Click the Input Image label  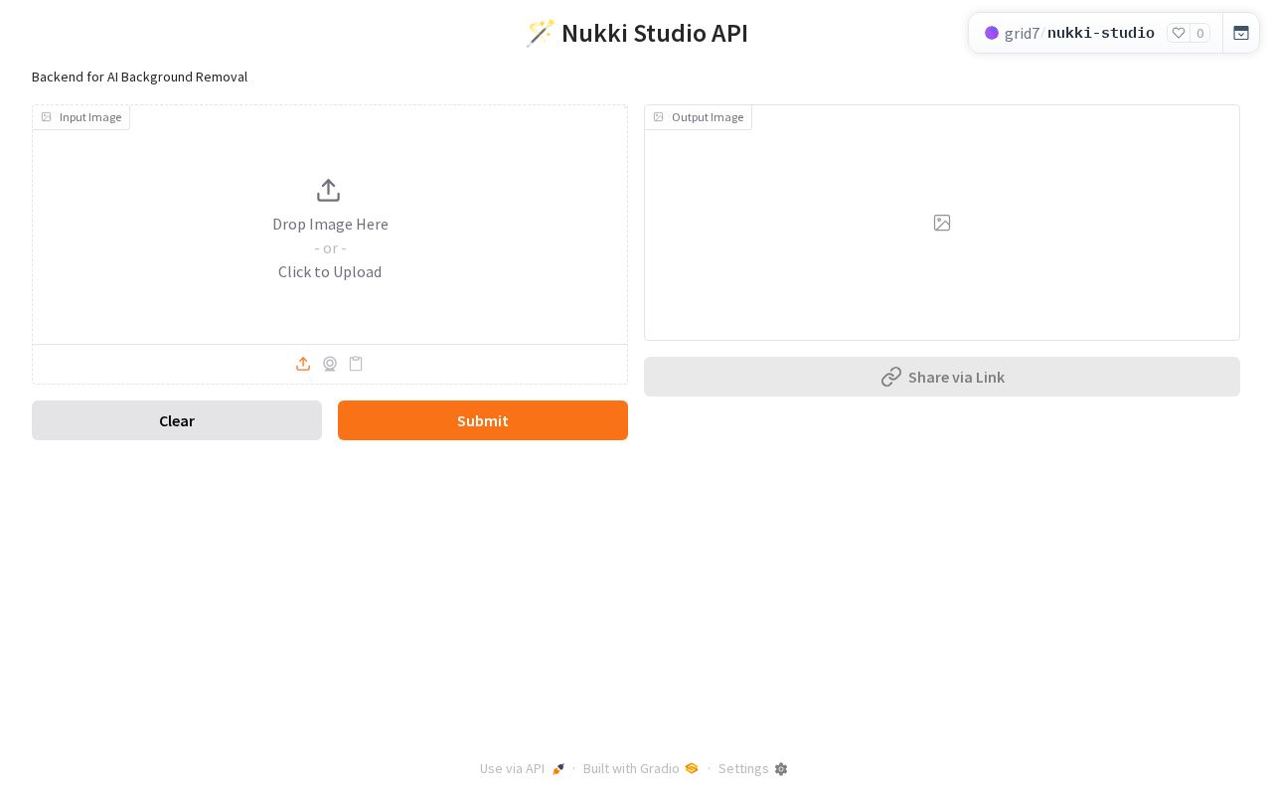80,117
